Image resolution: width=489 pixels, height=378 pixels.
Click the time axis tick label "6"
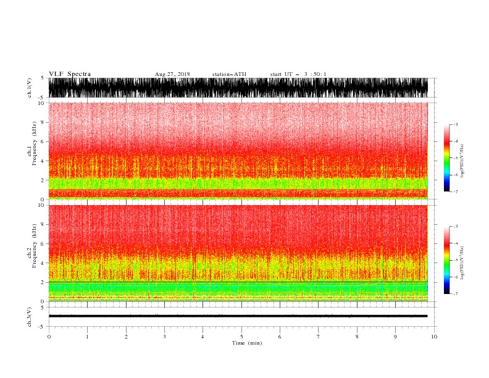pos(280,337)
